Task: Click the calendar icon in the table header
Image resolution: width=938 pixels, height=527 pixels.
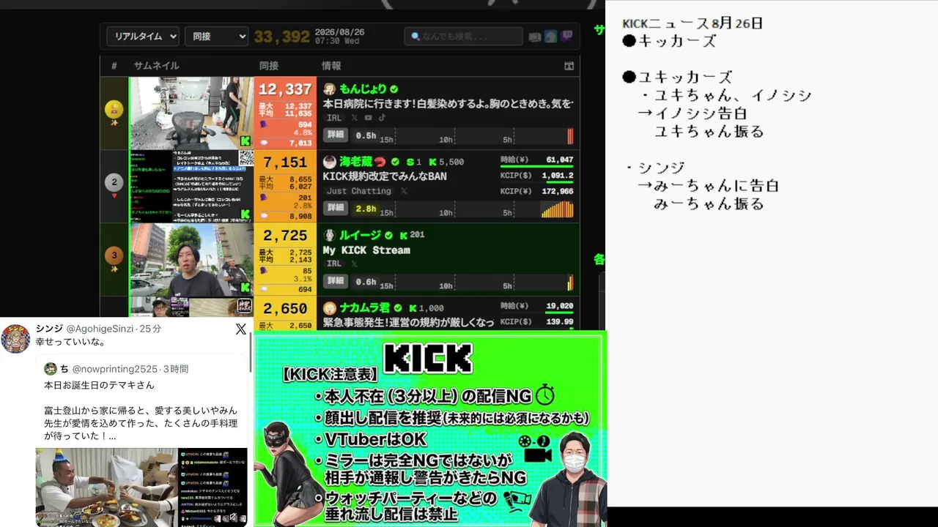Action: click(569, 66)
